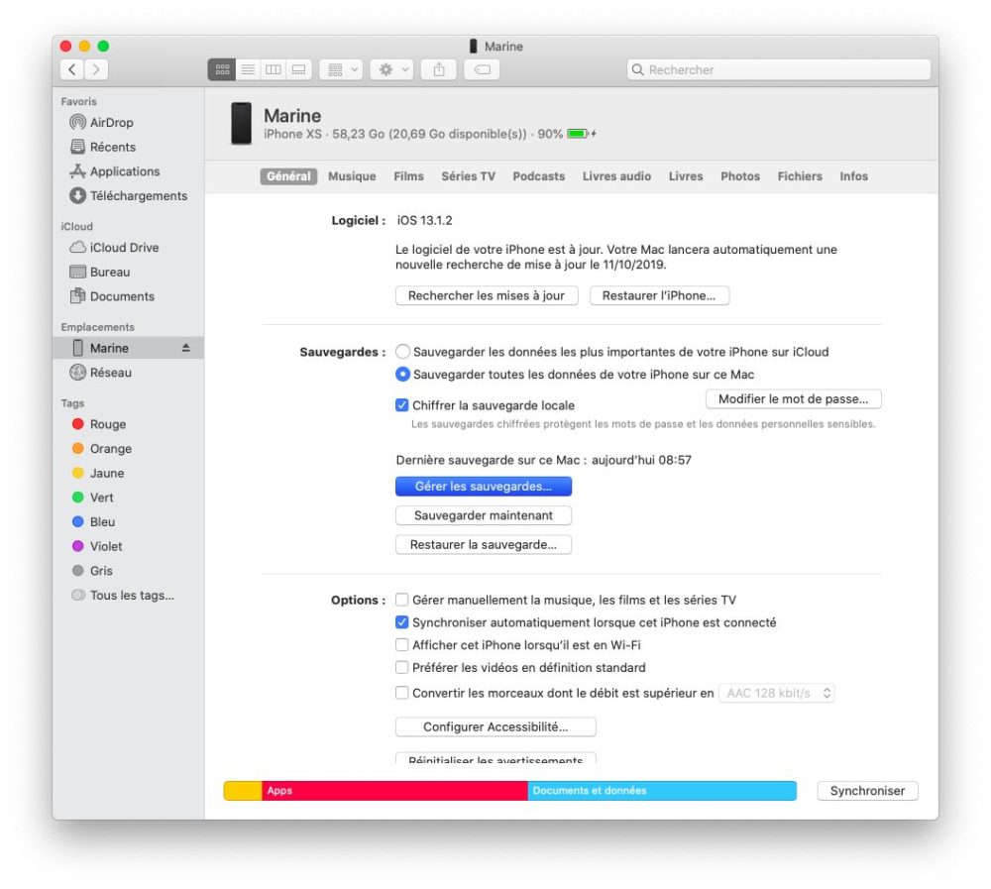The width and height of the screenshot is (991, 889).
Task: Switch to the Fichiers tab
Action: pos(800,176)
